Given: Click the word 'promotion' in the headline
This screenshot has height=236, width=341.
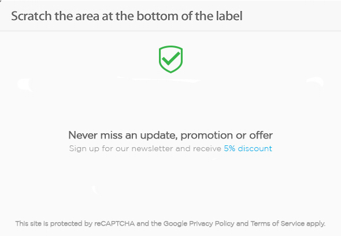Looking at the screenshot, I should pos(207,136).
